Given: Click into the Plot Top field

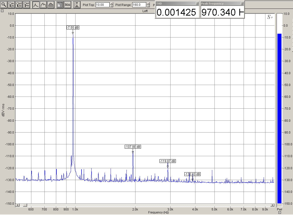Looking at the screenshot, I should coord(102,5).
